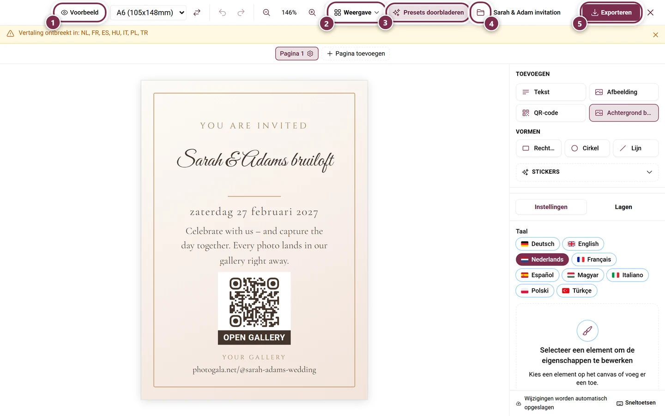Viewport: 665px width, 416px height.
Task: Zoom in on the canvas
Action: (312, 12)
